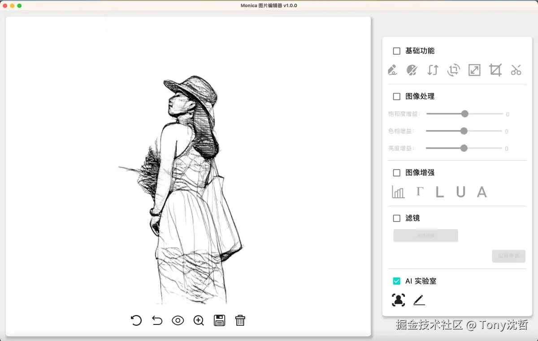Image resolution: width=538 pixels, height=341 pixels.
Task: Select the rotate image icon
Action: pyautogui.click(x=454, y=70)
